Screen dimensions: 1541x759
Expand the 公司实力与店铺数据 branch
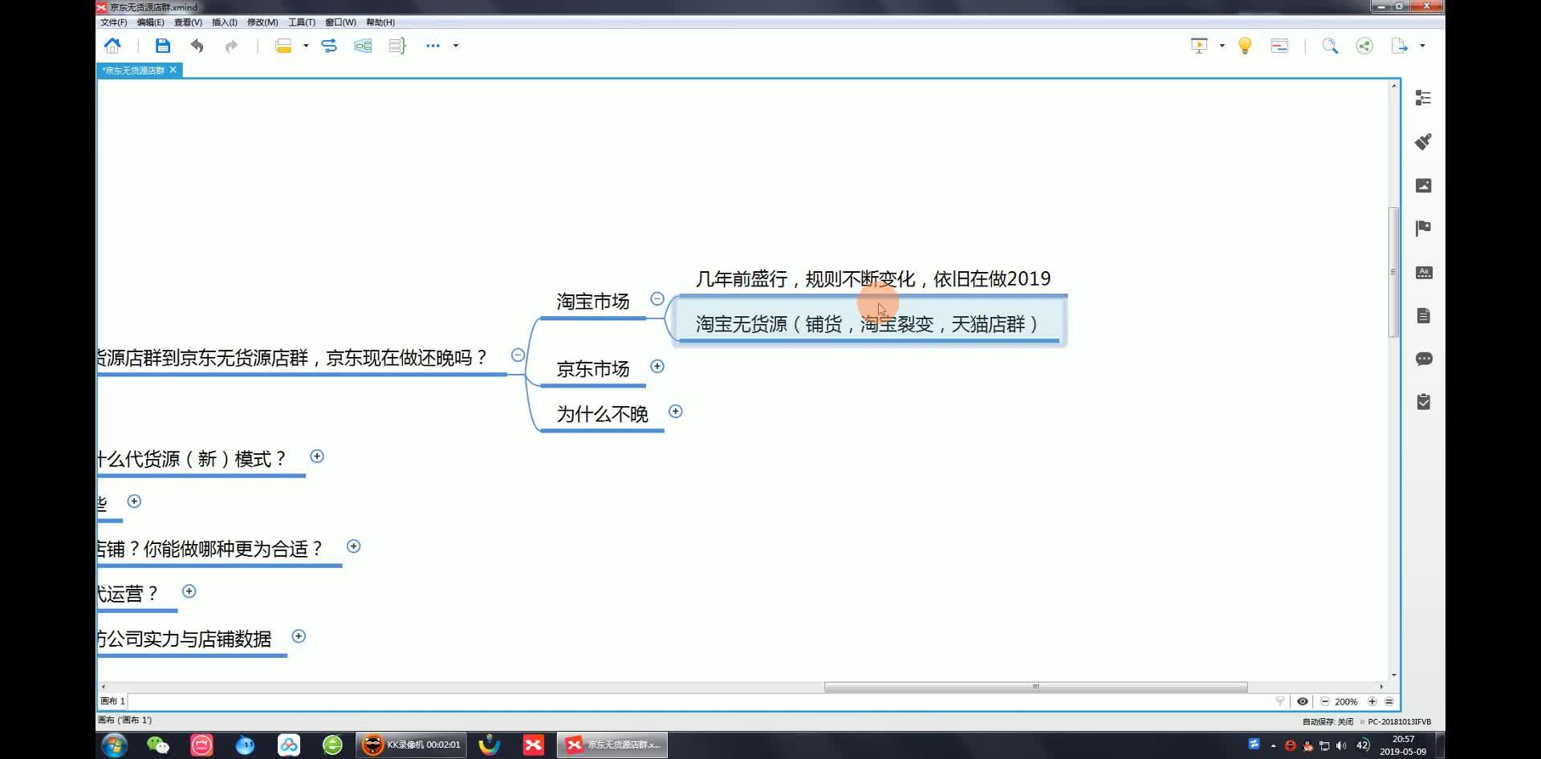pyautogui.click(x=299, y=635)
